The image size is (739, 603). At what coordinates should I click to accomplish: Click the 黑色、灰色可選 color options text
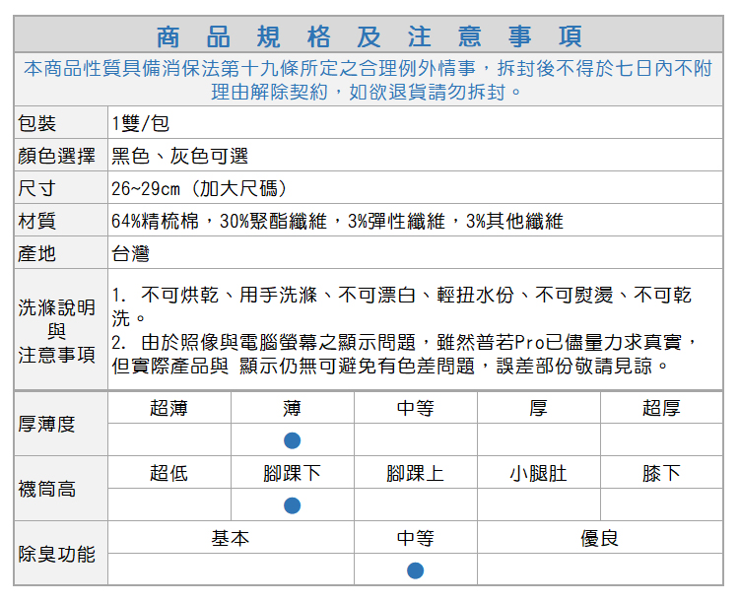[179, 156]
